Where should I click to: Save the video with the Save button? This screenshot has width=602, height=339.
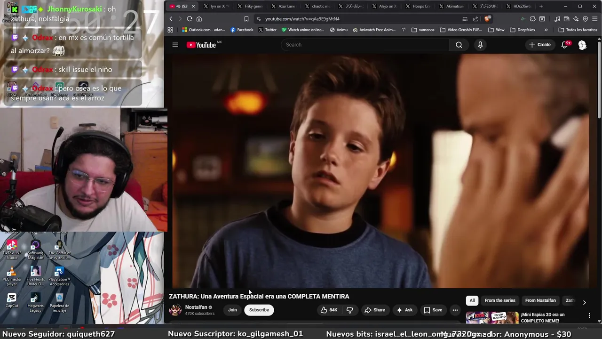click(x=433, y=310)
